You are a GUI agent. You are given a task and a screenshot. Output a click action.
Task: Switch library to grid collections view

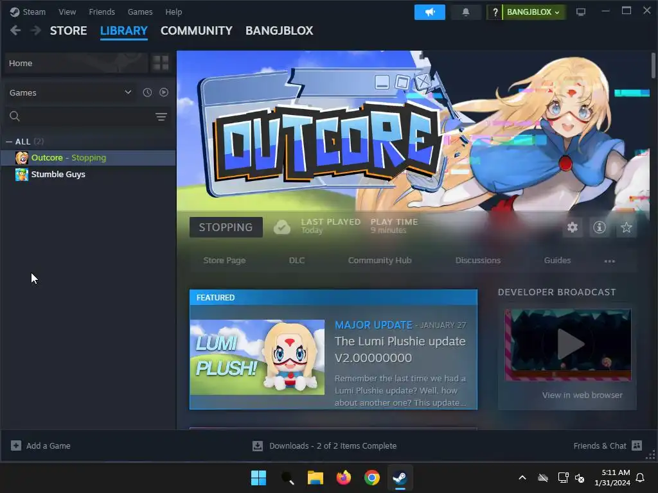[x=161, y=63]
